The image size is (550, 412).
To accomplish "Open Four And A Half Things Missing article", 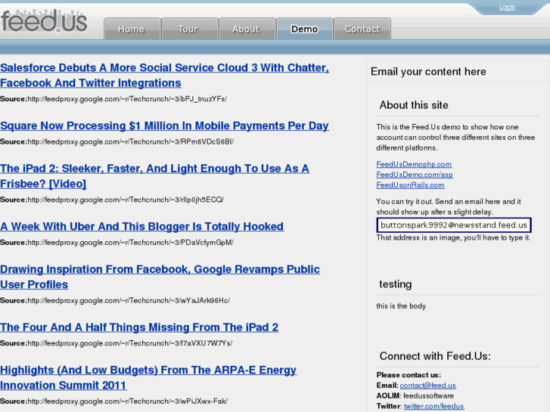I will click(139, 327).
